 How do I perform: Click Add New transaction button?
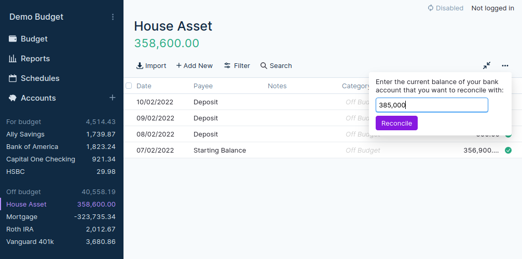point(194,66)
